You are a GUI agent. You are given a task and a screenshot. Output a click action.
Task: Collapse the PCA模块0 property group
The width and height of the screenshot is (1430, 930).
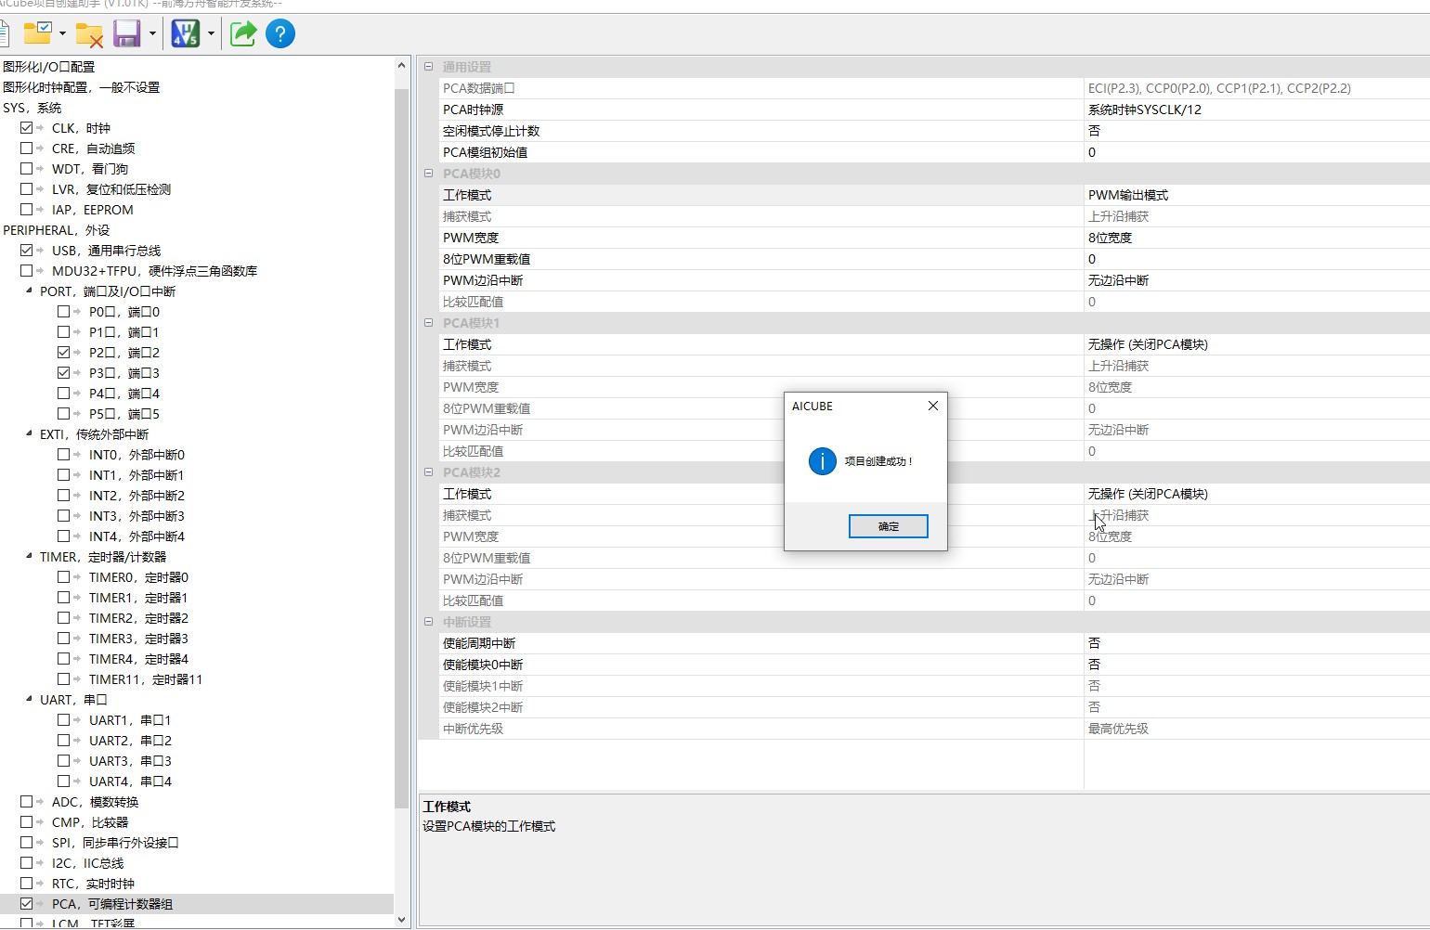[428, 174]
